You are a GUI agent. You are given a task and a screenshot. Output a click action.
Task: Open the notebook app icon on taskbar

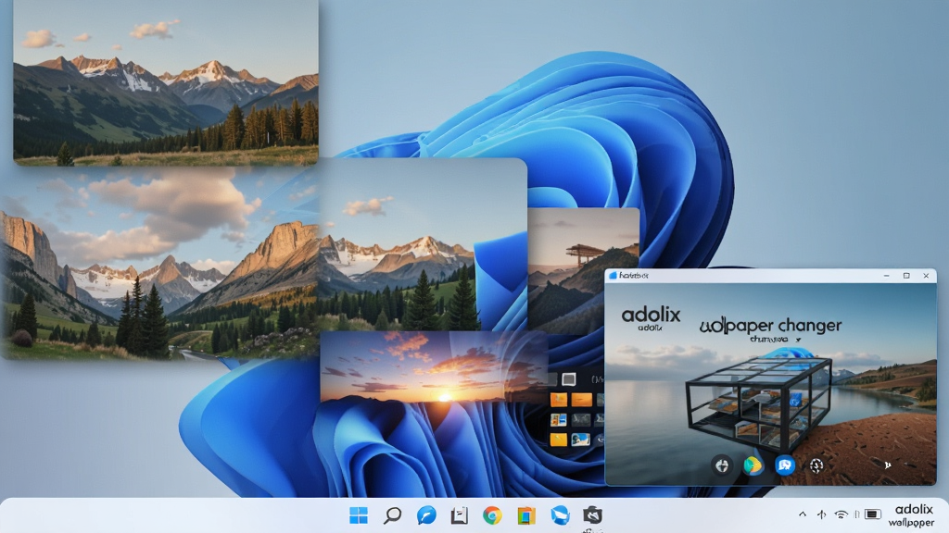(460, 515)
